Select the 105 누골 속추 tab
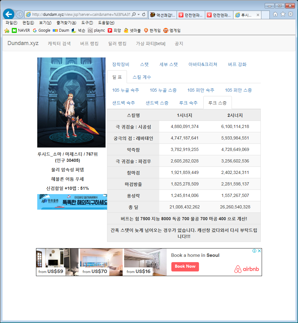The image size is (298, 323). (x=125, y=90)
